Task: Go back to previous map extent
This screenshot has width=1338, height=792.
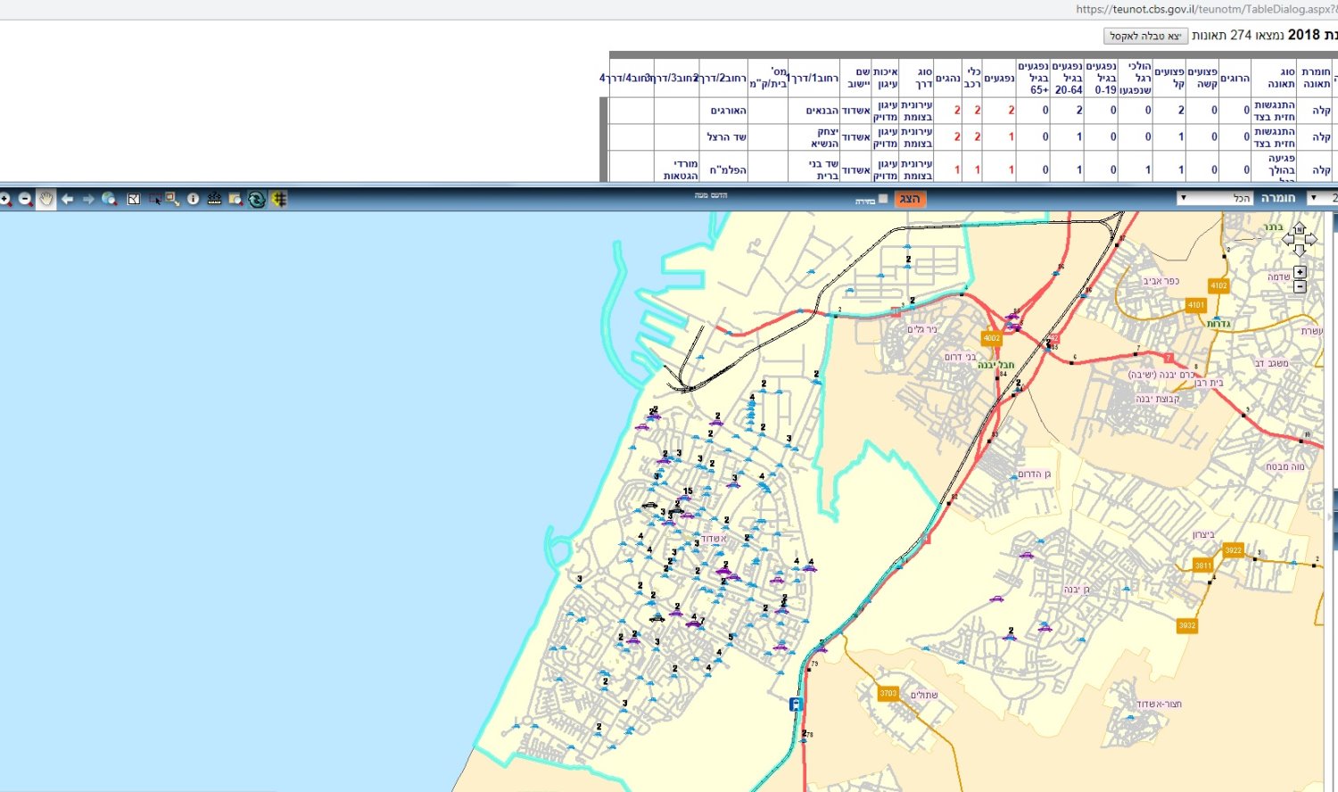Action: coord(67,199)
